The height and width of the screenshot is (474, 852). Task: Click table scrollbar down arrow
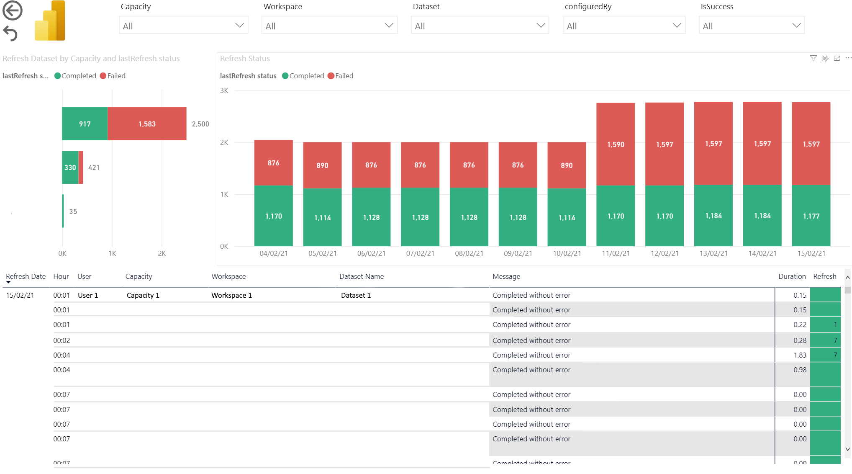847,449
